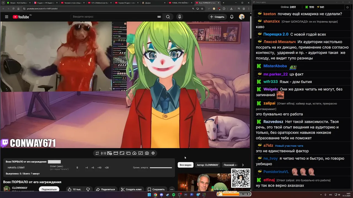Open the on-screen keyboard in search box

pyautogui.click(x=159, y=17)
